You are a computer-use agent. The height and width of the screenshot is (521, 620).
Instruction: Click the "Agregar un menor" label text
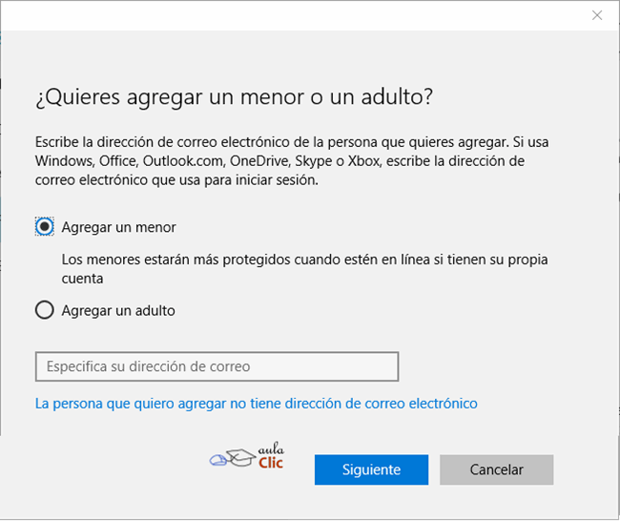(x=118, y=227)
